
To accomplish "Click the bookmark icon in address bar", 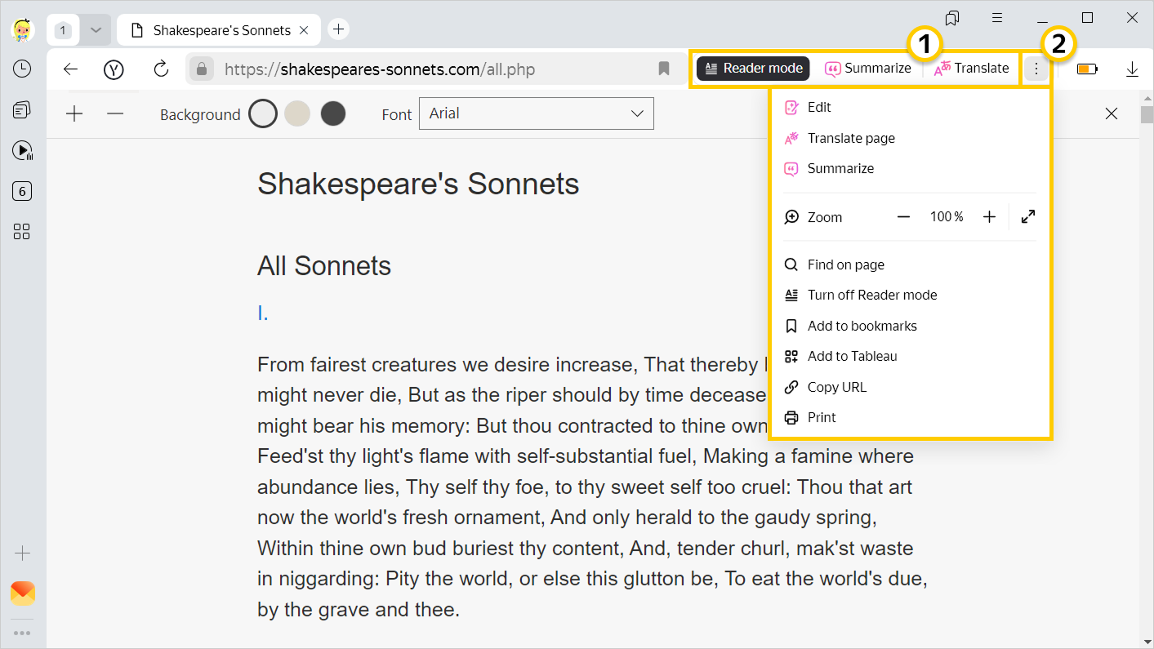I will tap(664, 69).
